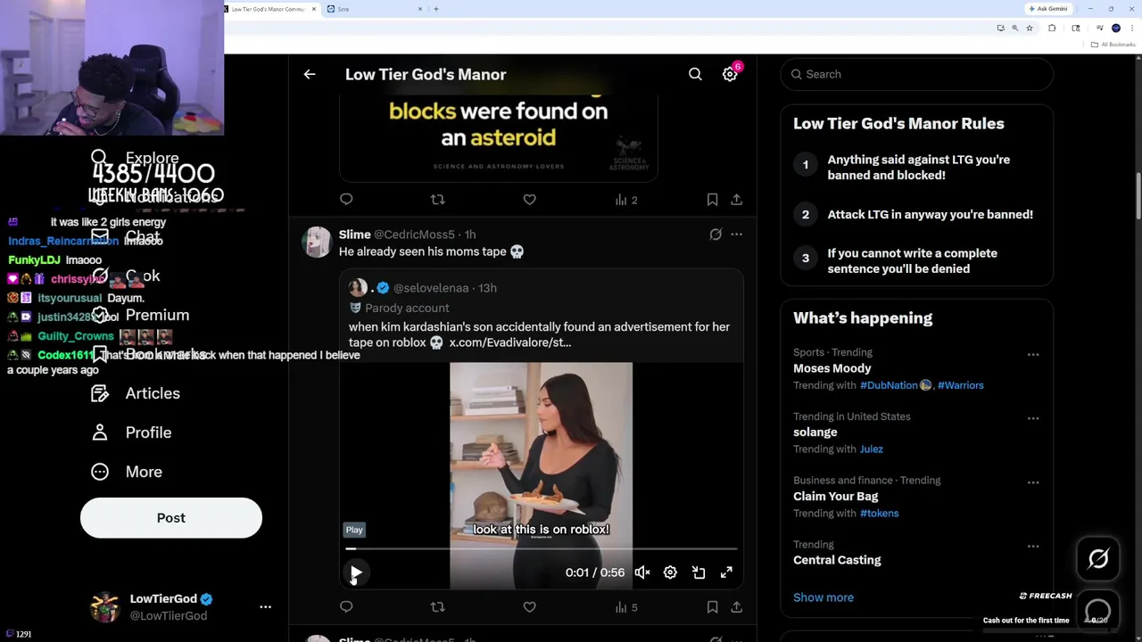Reply to the asteroid post

point(346,200)
